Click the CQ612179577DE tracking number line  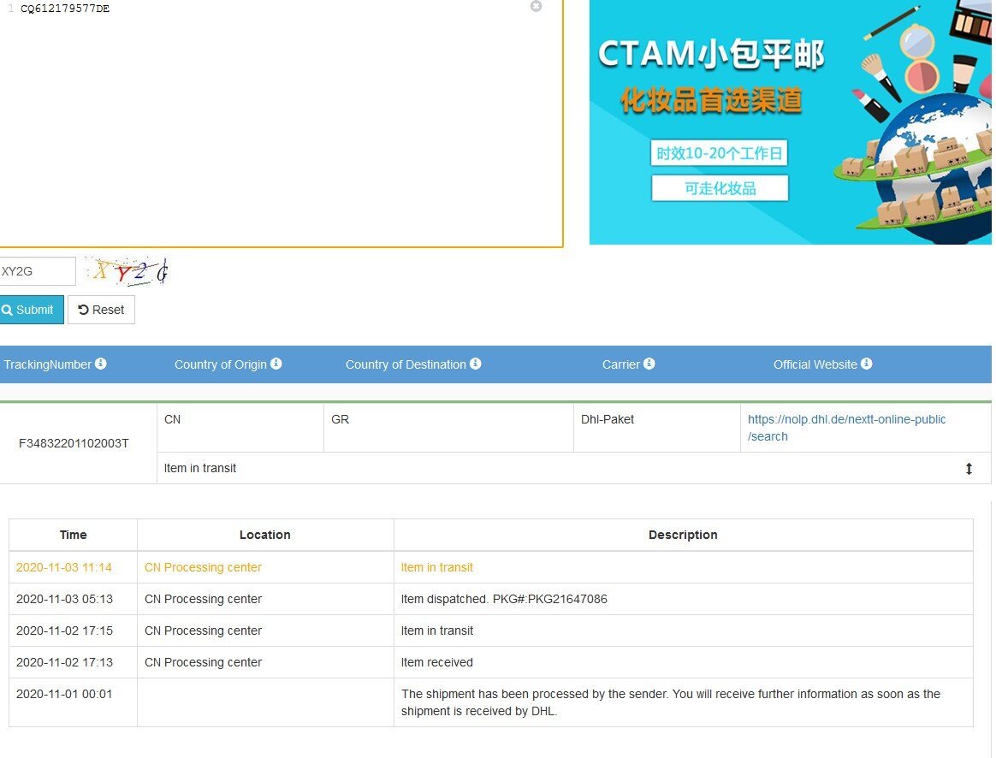click(65, 9)
